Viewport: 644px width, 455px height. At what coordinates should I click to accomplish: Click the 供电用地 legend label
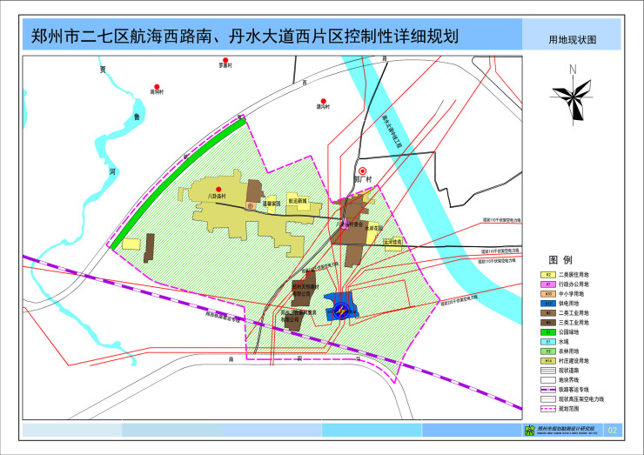click(568, 304)
